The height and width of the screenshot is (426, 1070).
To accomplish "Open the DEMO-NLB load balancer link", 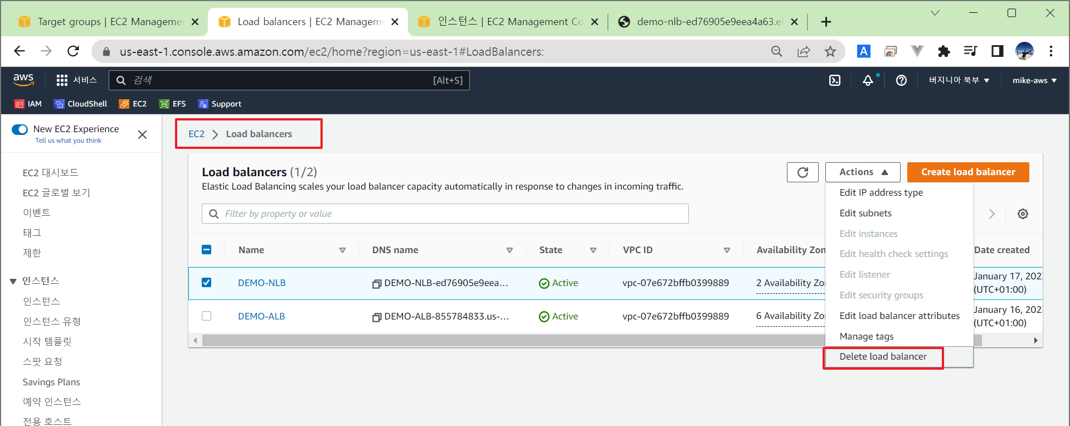I will click(262, 283).
